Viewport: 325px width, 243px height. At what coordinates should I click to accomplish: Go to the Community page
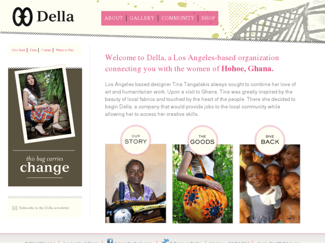coord(178,18)
